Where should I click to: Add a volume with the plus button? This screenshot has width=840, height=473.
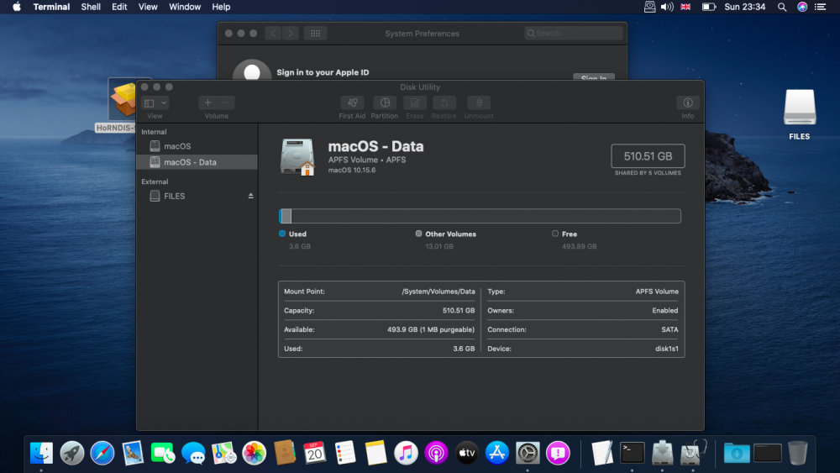coord(208,102)
